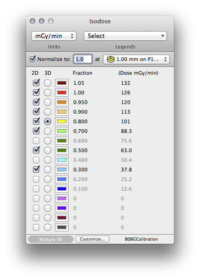Select 3D radio button for 0.500 fraction
Viewport: 200px width, 280px height.
(48, 150)
